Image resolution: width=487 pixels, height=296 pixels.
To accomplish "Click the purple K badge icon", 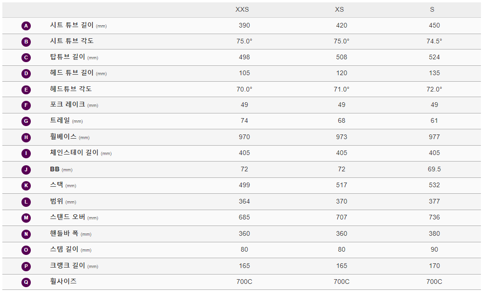I will [x=26, y=186].
